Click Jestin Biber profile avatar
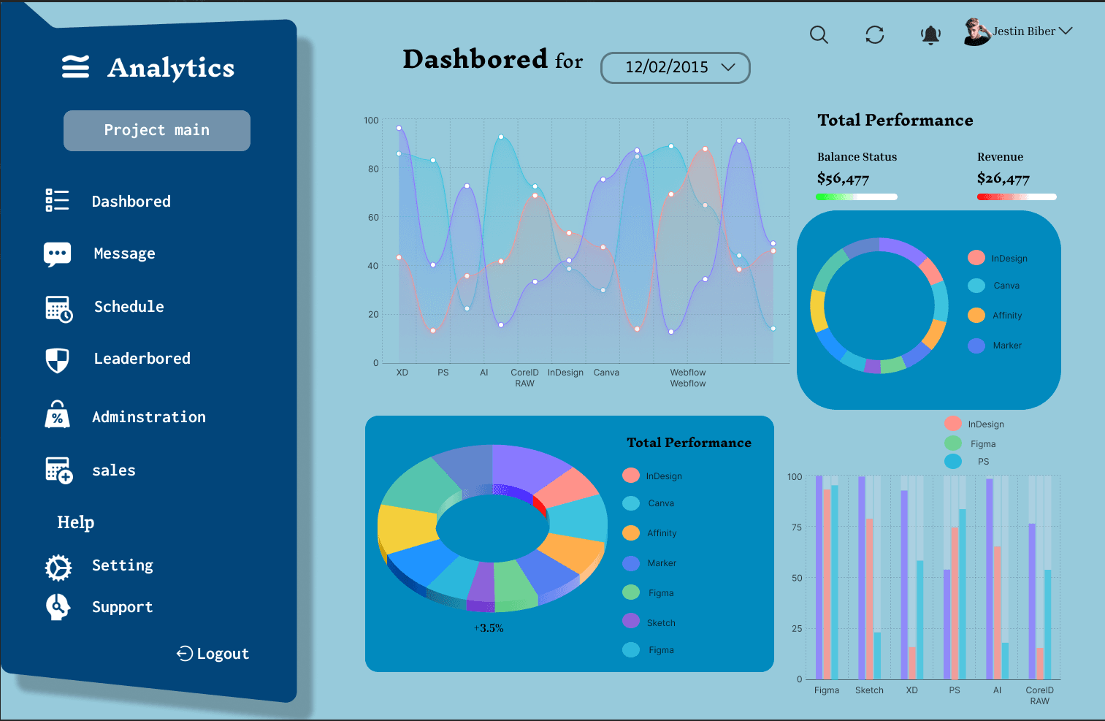Image resolution: width=1105 pixels, height=721 pixels. click(977, 31)
